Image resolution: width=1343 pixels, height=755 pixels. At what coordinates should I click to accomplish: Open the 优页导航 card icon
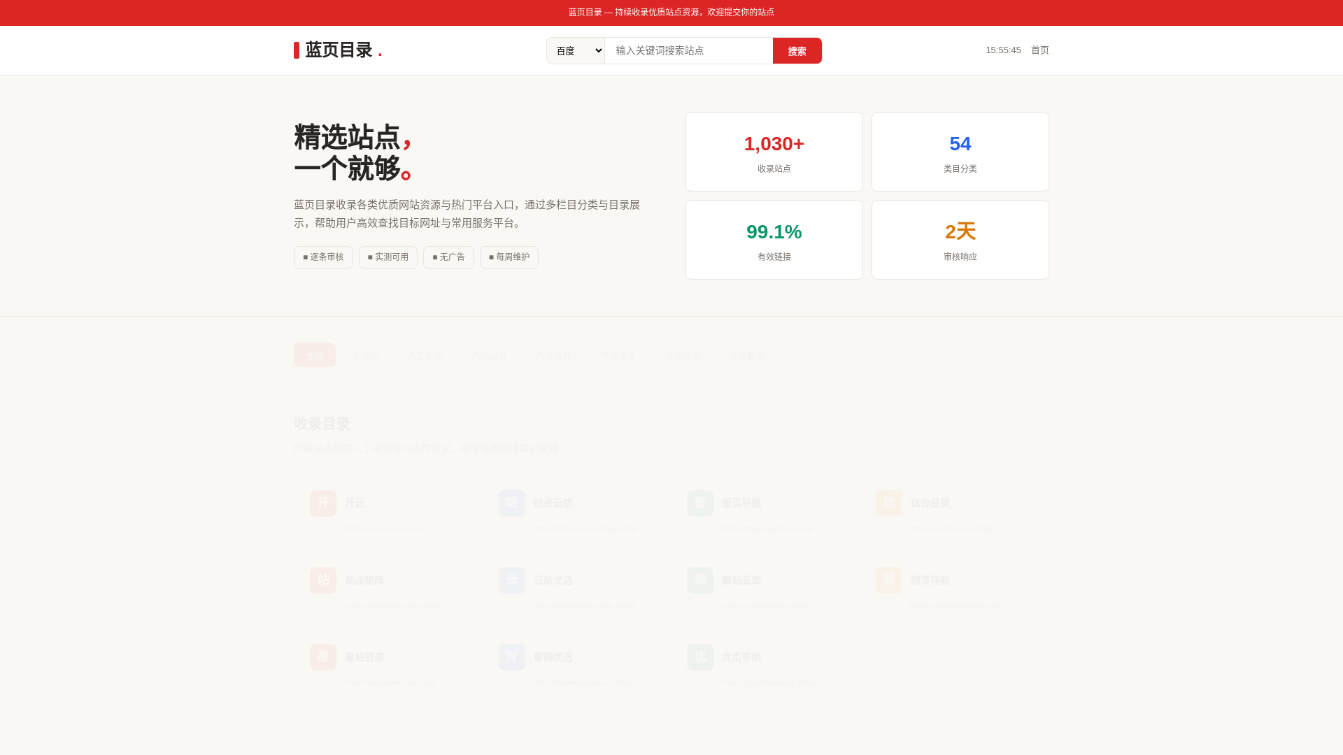pos(700,657)
